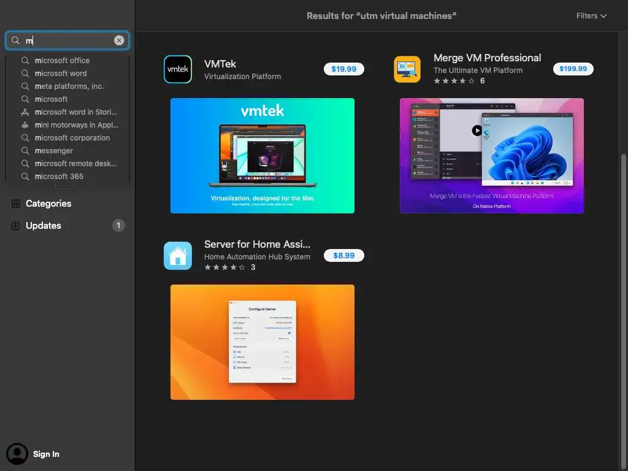
Task: Click the Updates download icon
Action: (15, 226)
